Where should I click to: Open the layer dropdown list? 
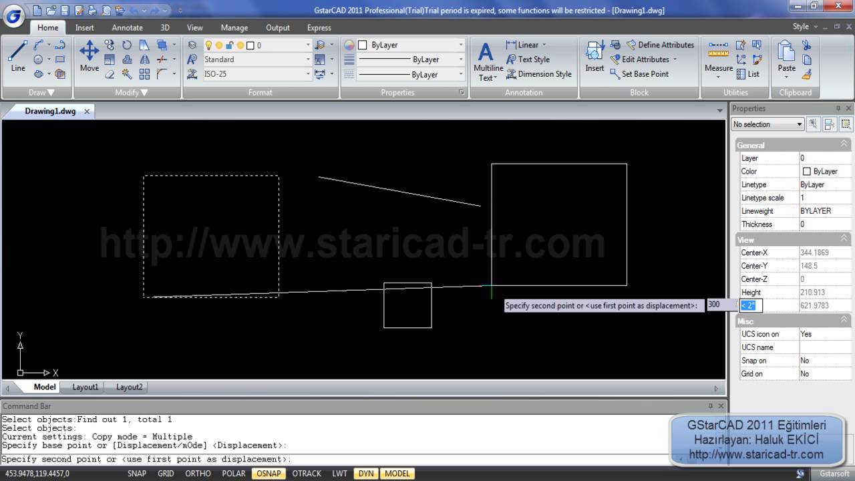[x=308, y=45]
